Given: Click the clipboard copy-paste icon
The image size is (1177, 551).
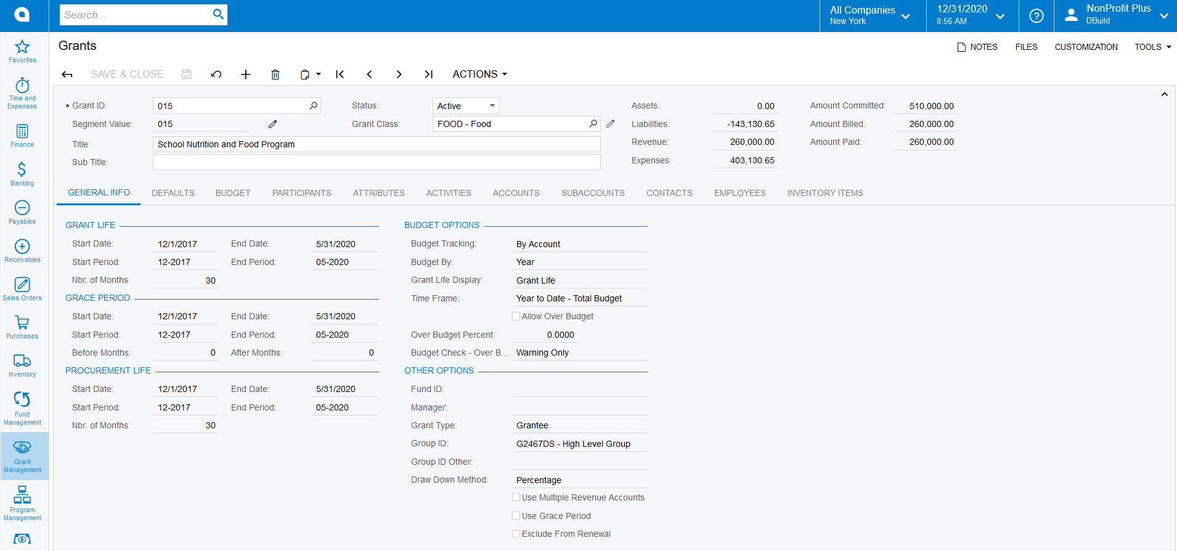Looking at the screenshot, I should 304,75.
